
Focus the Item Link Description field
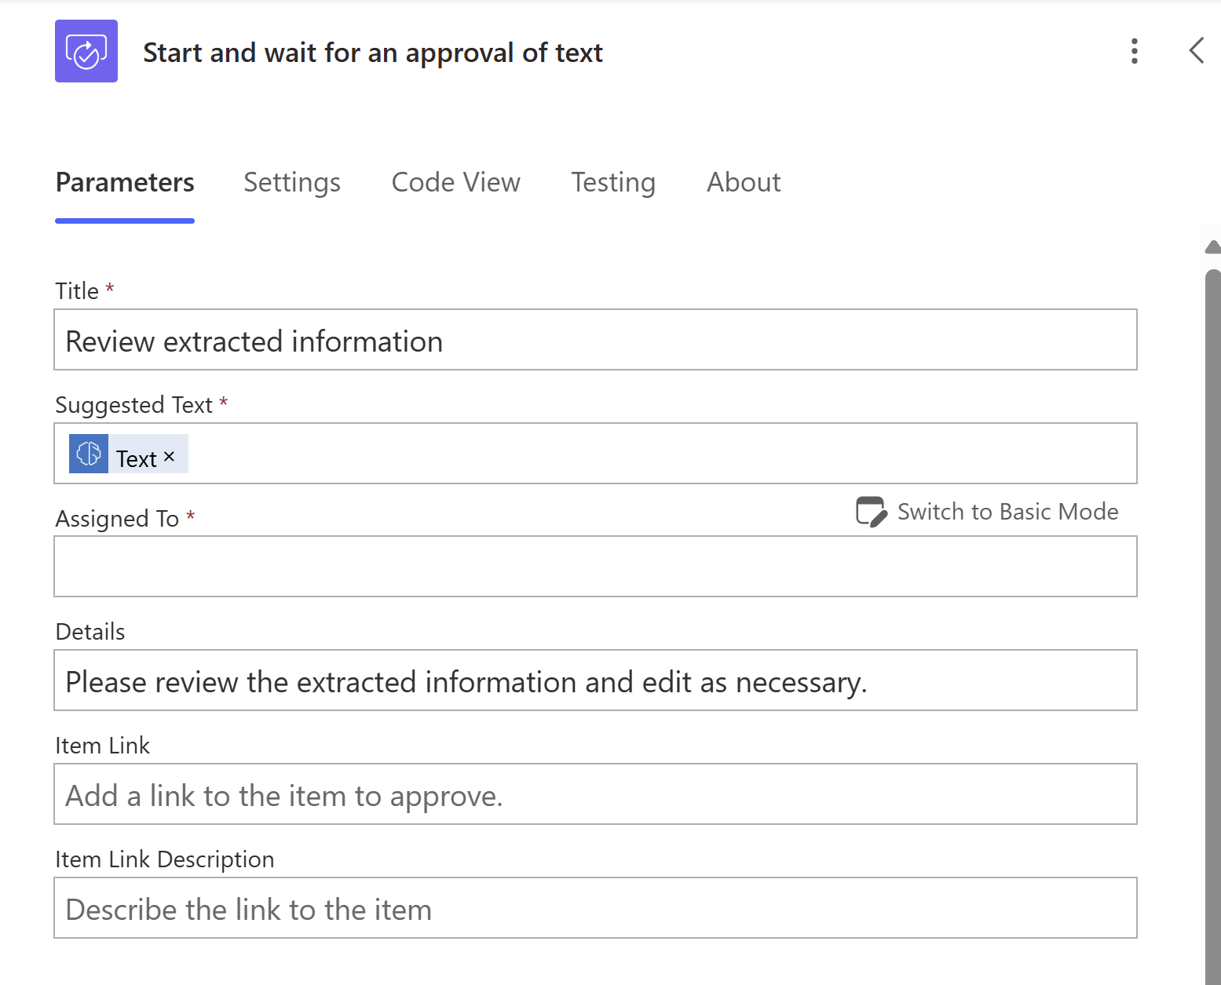tap(595, 908)
